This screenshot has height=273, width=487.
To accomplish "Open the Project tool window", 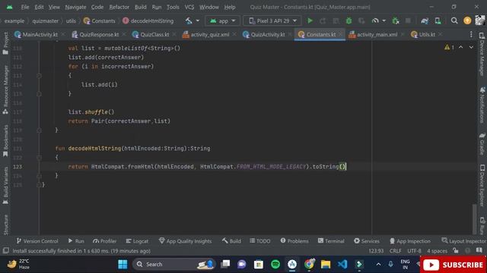I will pyautogui.click(x=5, y=43).
